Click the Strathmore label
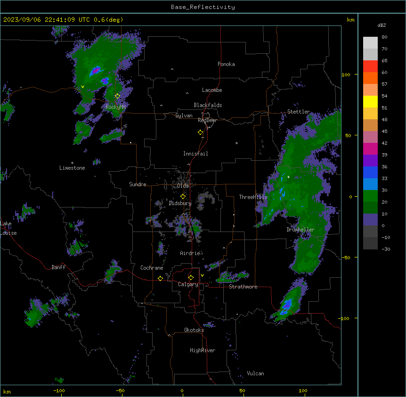The image size is (406, 397). [x=243, y=287]
